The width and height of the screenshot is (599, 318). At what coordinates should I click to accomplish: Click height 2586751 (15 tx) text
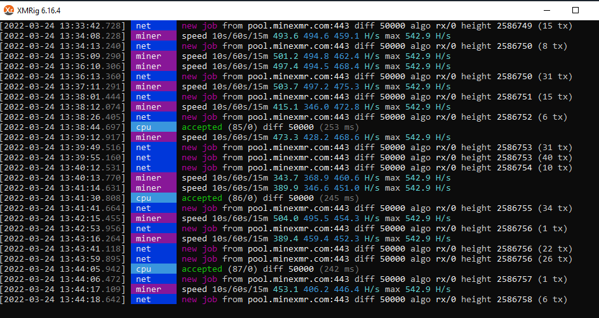coord(517,97)
